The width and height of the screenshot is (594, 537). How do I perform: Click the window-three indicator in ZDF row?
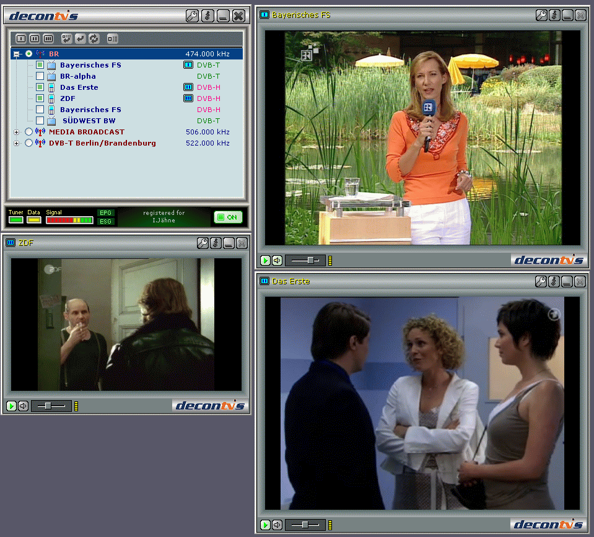coord(188,98)
